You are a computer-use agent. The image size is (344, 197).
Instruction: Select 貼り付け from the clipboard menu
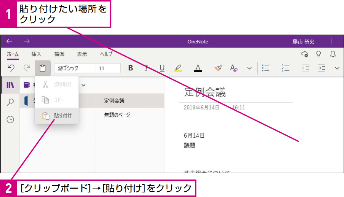(56, 116)
